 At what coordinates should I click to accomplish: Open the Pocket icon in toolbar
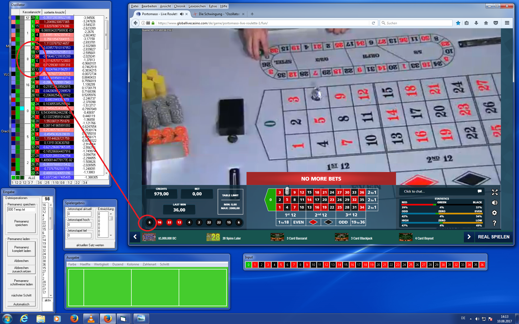point(496,23)
